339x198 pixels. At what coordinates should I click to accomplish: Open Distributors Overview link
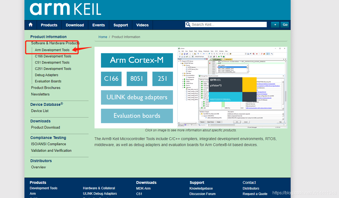38,167
